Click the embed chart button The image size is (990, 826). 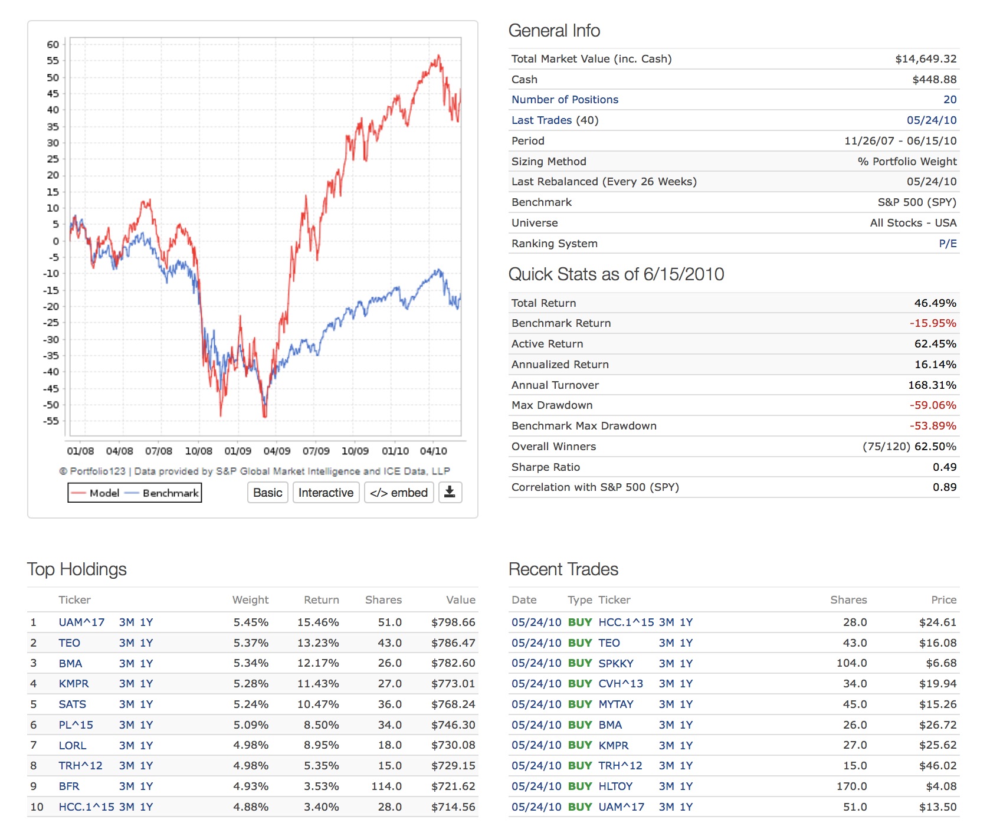(399, 493)
